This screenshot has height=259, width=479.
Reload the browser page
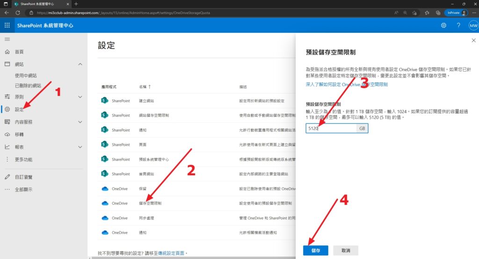point(18,13)
